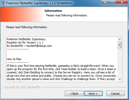Image resolution: width=129 pixels, height=100 pixels.
Task: Click the Readme.txt for Version 1.1.1 line
Action: point(25,42)
